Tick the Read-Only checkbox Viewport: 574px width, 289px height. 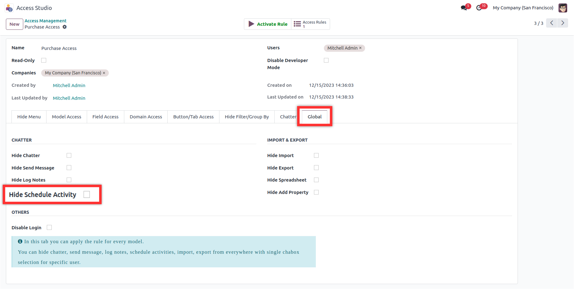[44, 60]
